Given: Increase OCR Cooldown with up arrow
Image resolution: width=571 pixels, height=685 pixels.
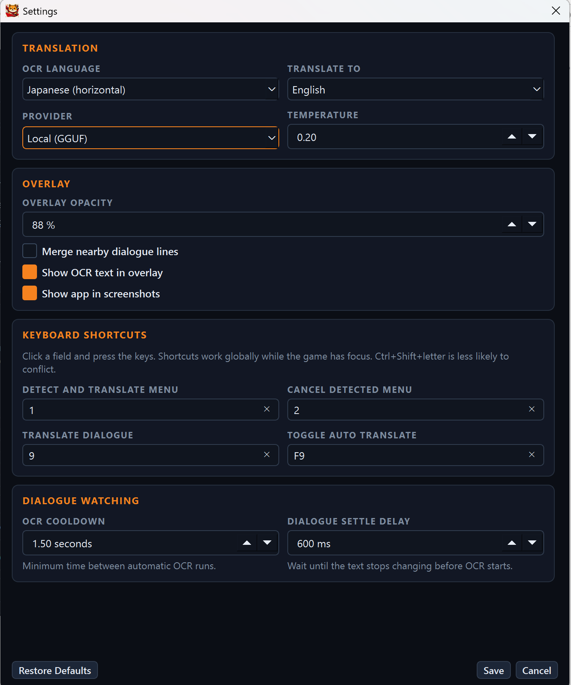Looking at the screenshot, I should coord(247,543).
